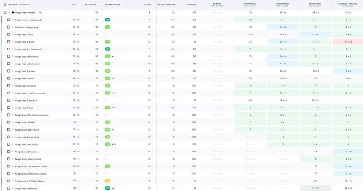Expand the magic leap review row
Image resolution: width=363 pixels, height=191 pixels.
point(13,78)
